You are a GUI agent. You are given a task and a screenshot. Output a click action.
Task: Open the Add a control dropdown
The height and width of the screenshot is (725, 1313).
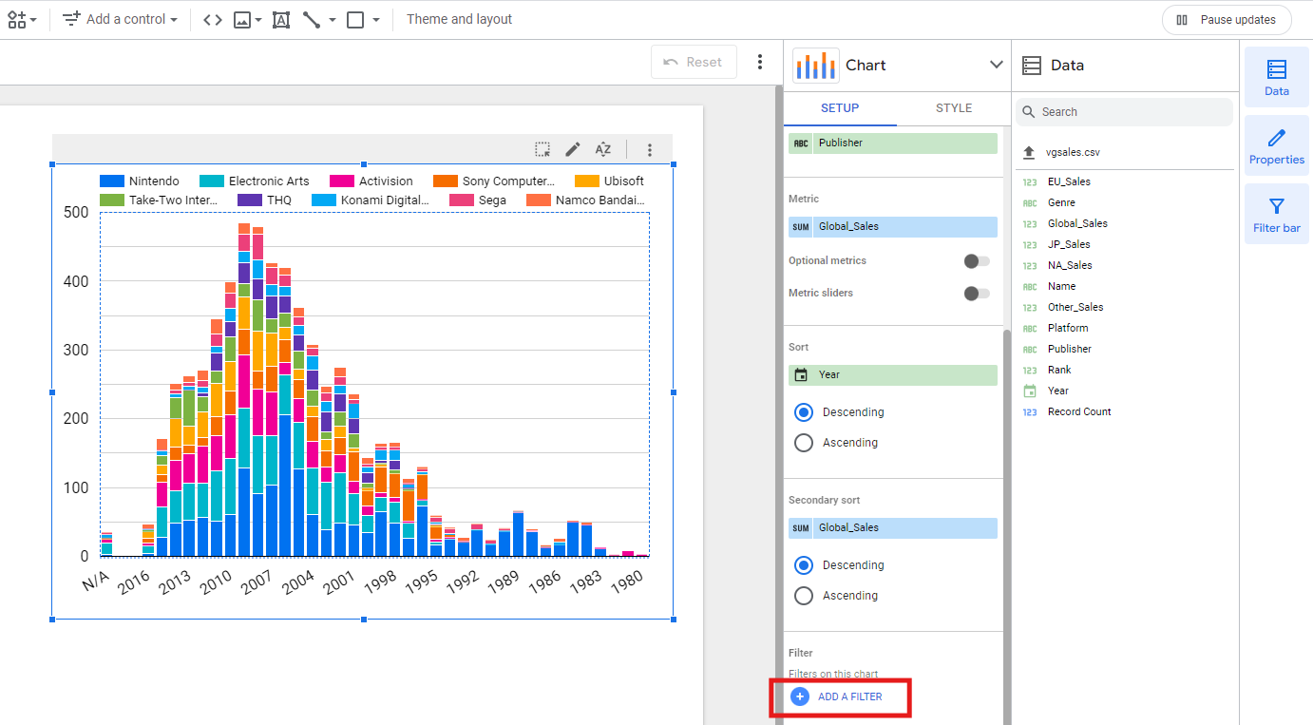click(x=121, y=19)
